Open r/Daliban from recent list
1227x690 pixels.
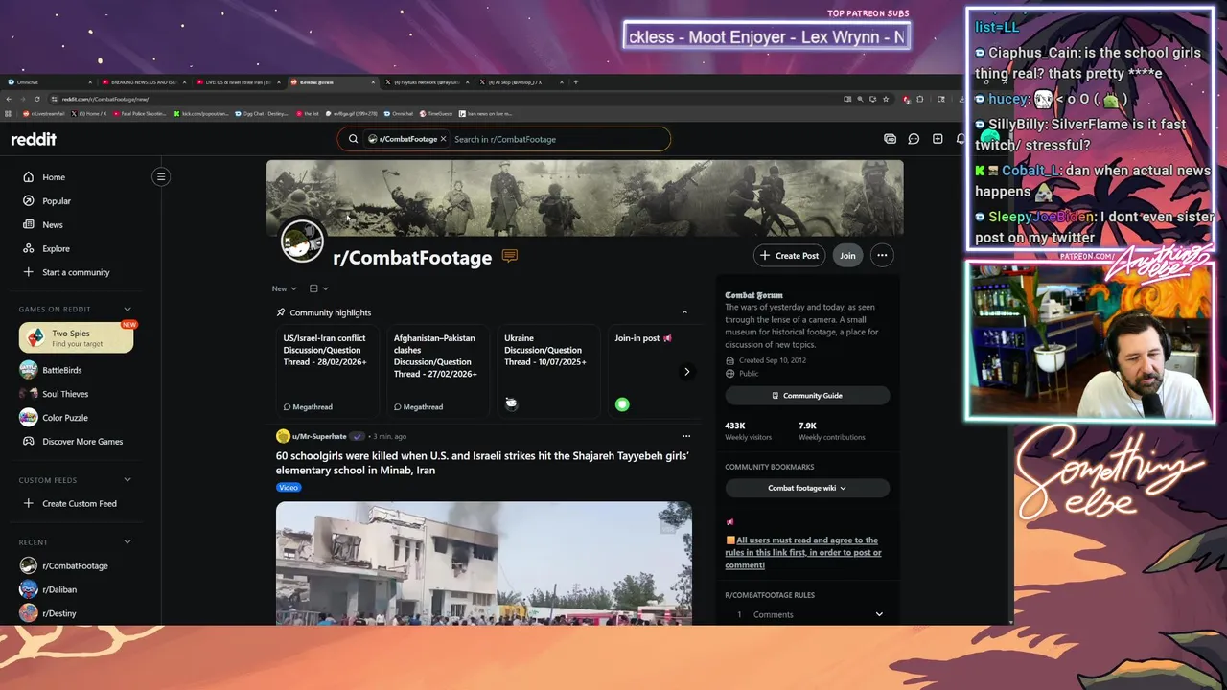[59, 590]
